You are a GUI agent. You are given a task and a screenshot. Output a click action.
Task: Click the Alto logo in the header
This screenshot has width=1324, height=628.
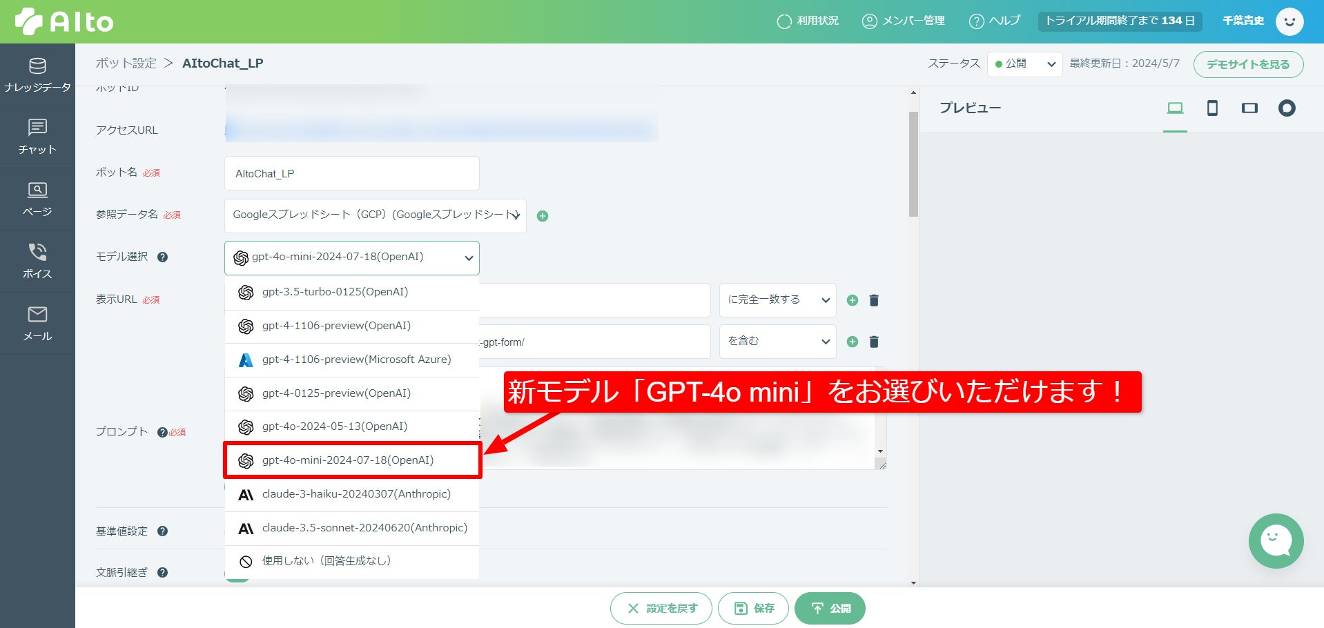click(64, 21)
